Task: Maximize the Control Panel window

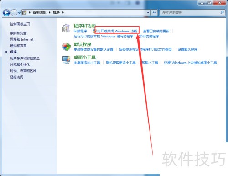Action: 210,3
